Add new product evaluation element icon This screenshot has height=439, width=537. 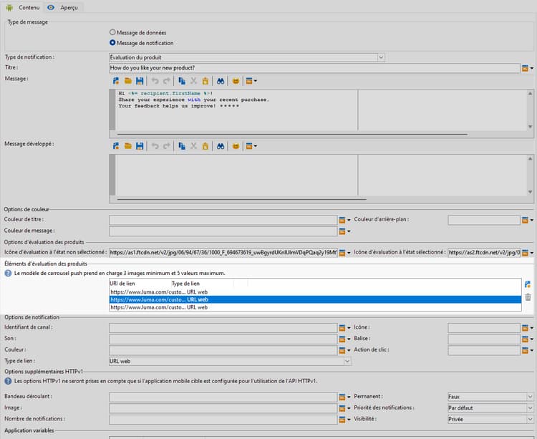click(528, 284)
